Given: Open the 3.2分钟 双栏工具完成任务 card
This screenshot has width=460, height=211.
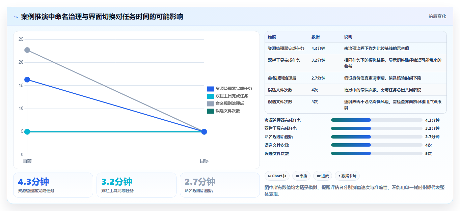Looking at the screenshot, I should [x=136, y=185].
